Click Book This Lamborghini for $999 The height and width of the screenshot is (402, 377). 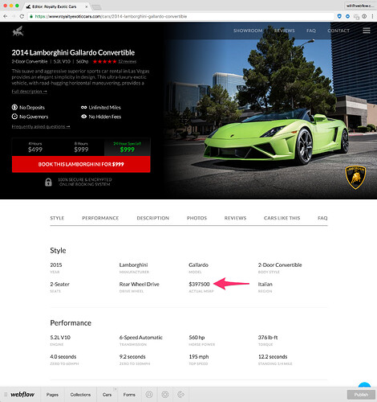[81, 164]
